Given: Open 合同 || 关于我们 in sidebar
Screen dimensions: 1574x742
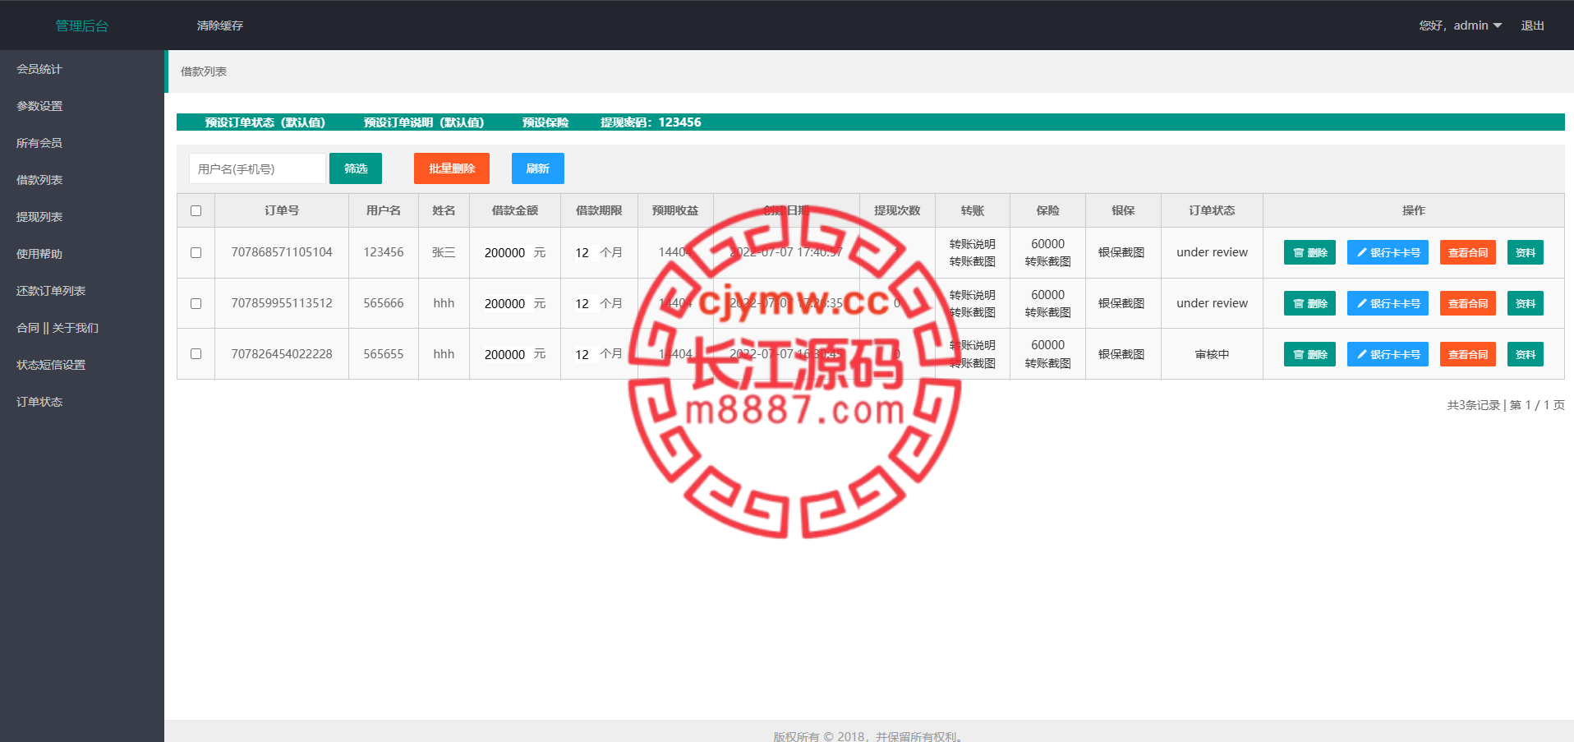Looking at the screenshot, I should tap(58, 328).
